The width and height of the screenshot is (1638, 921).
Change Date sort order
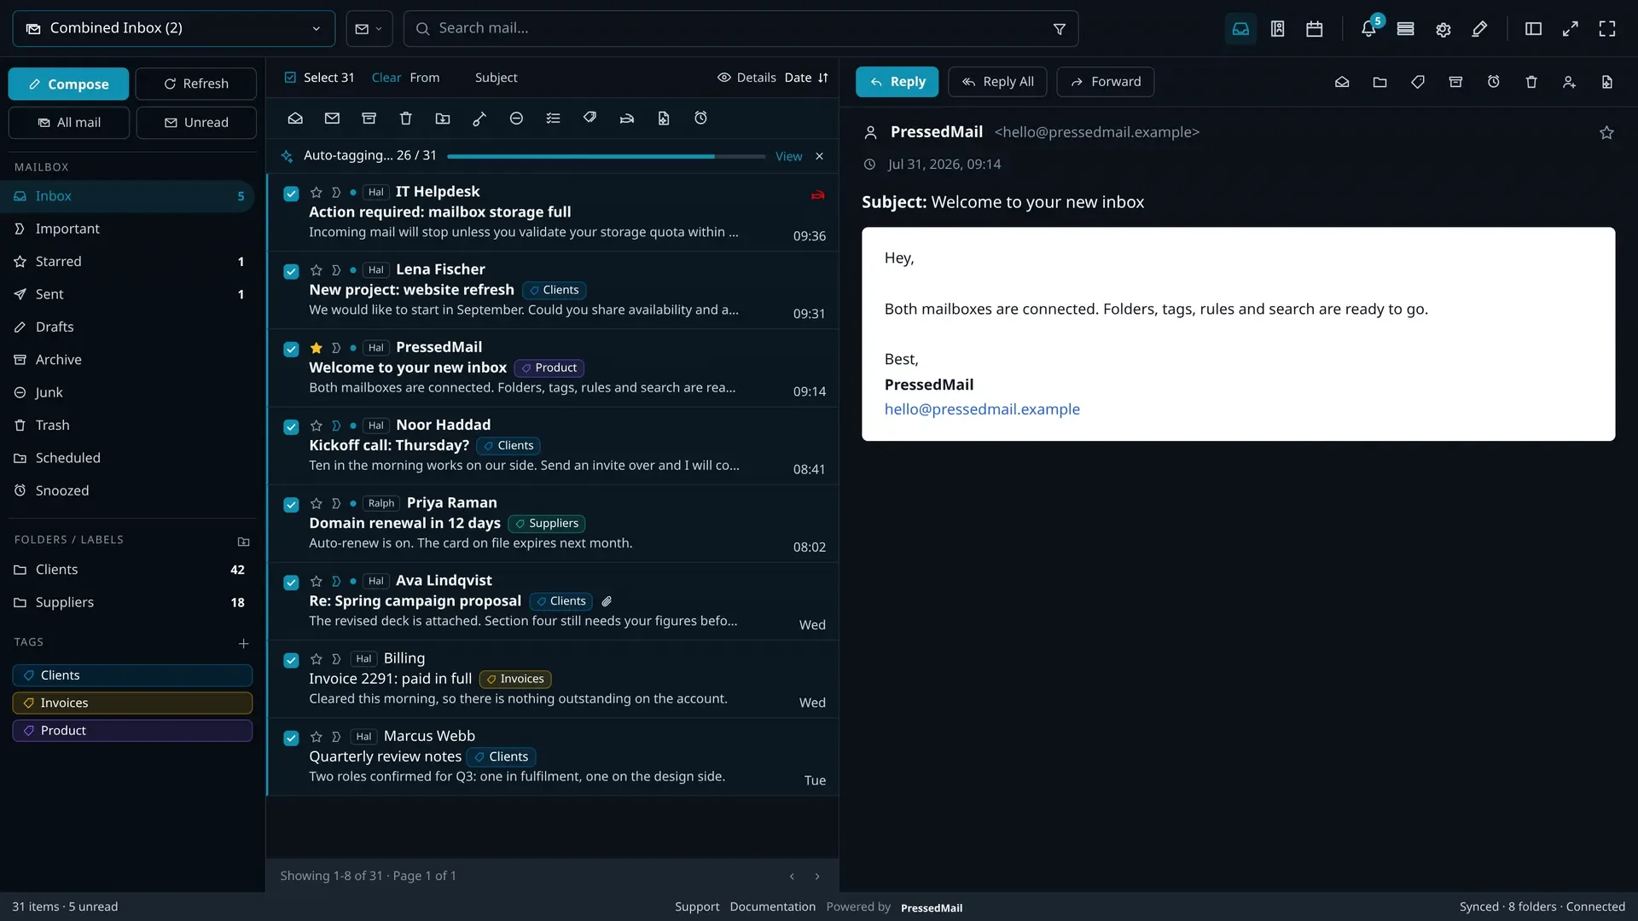[806, 78]
